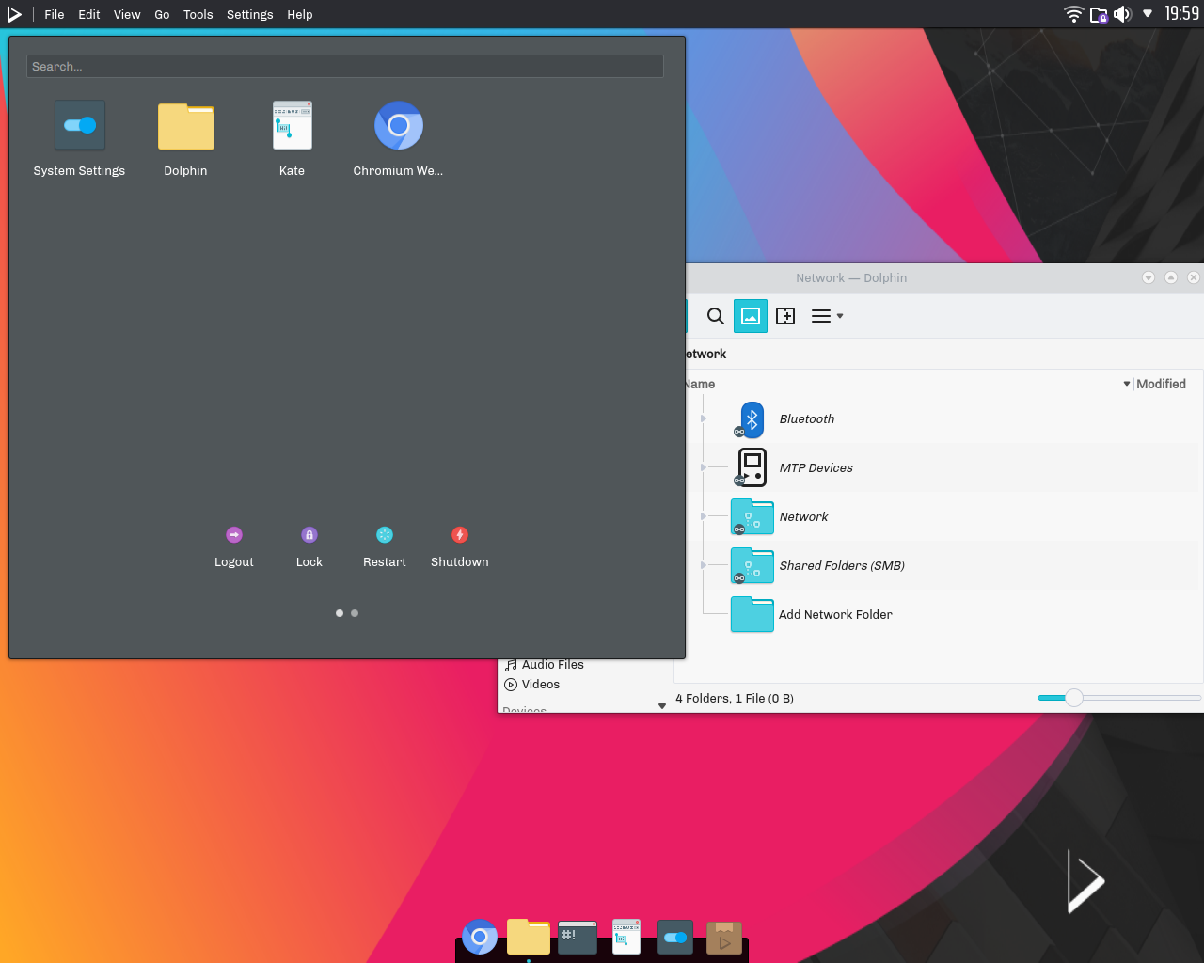1204x963 pixels.
Task: Click the Logout button
Action: pyautogui.click(x=234, y=546)
